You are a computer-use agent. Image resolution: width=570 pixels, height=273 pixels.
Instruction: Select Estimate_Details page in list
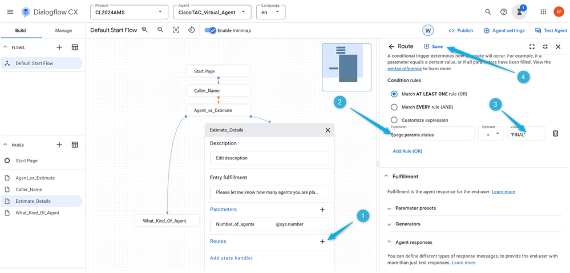tap(42, 201)
